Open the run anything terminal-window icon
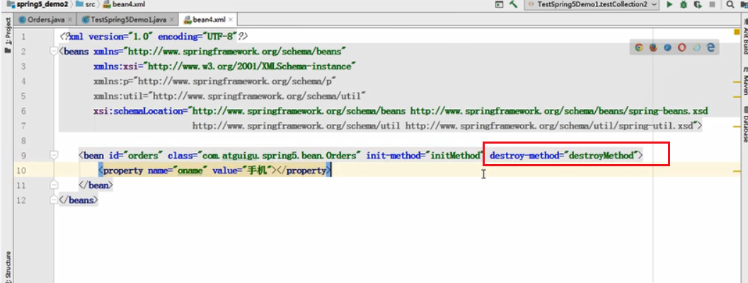 500,4
